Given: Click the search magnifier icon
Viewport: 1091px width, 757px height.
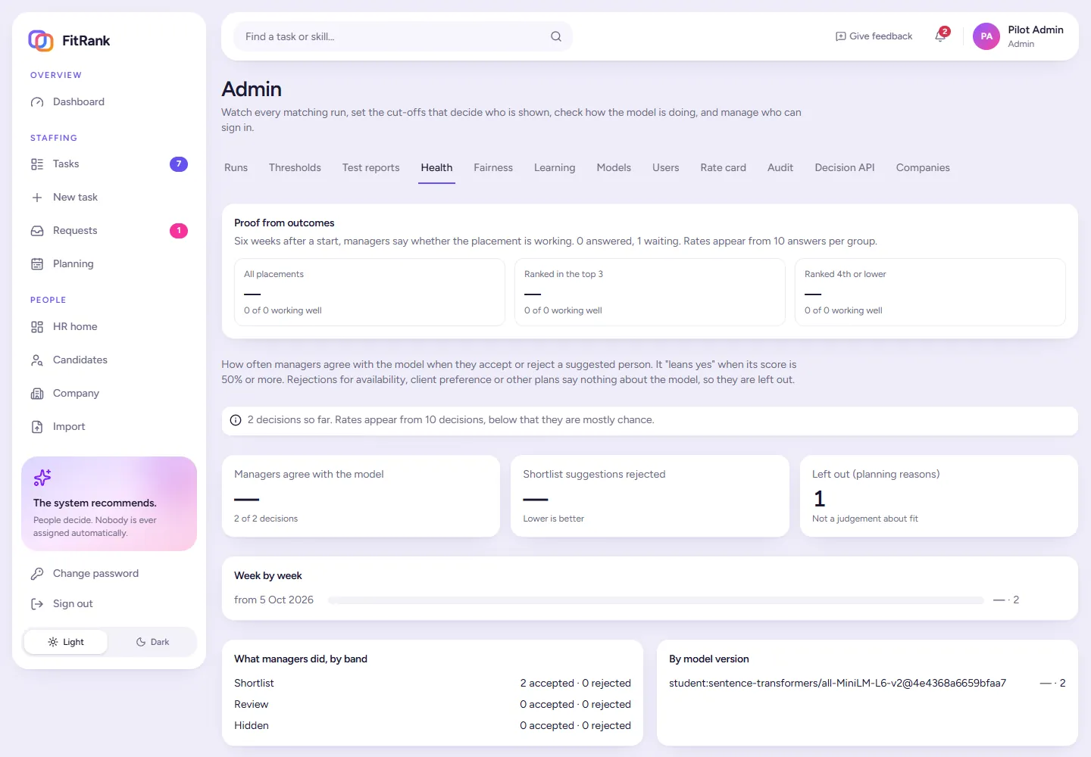Looking at the screenshot, I should coord(556,36).
